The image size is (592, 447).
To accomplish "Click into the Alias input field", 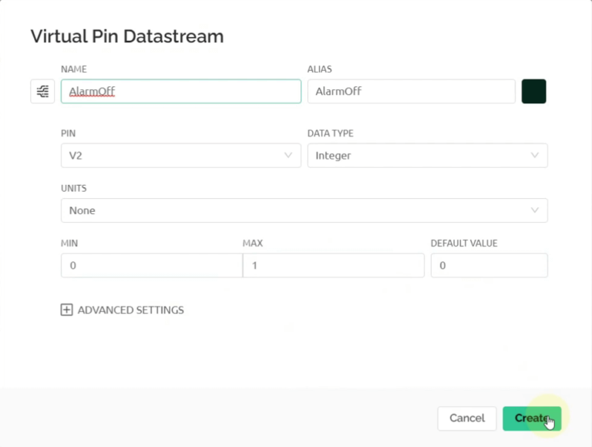I will 410,91.
